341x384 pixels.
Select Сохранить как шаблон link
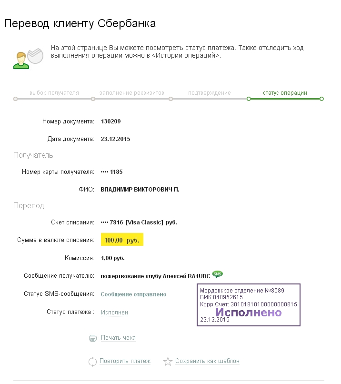pos(207,361)
